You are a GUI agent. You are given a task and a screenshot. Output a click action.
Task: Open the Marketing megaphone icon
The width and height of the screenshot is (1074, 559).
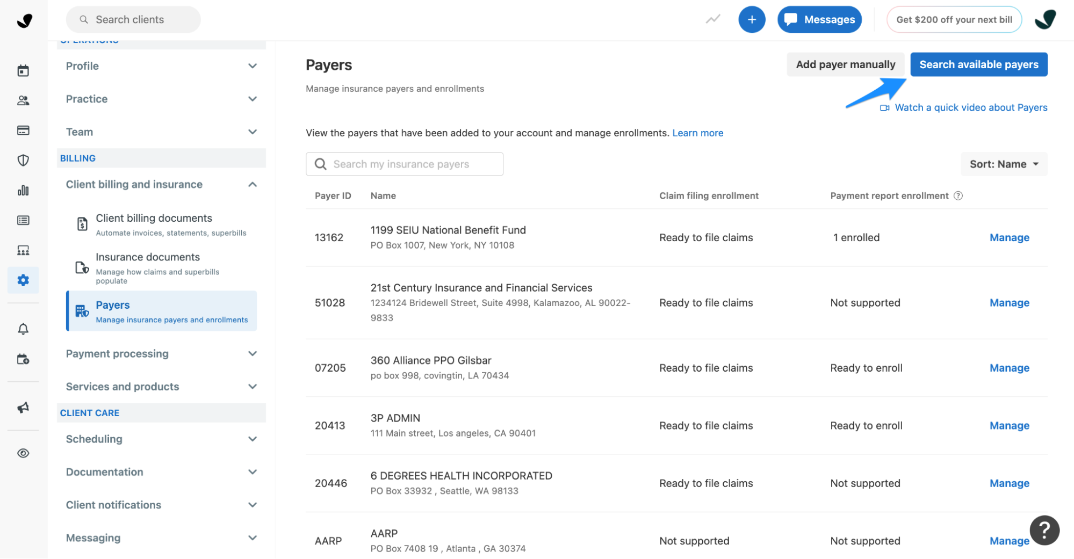pyautogui.click(x=23, y=408)
